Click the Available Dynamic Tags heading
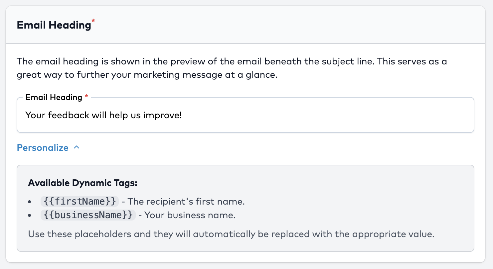 (x=82, y=183)
